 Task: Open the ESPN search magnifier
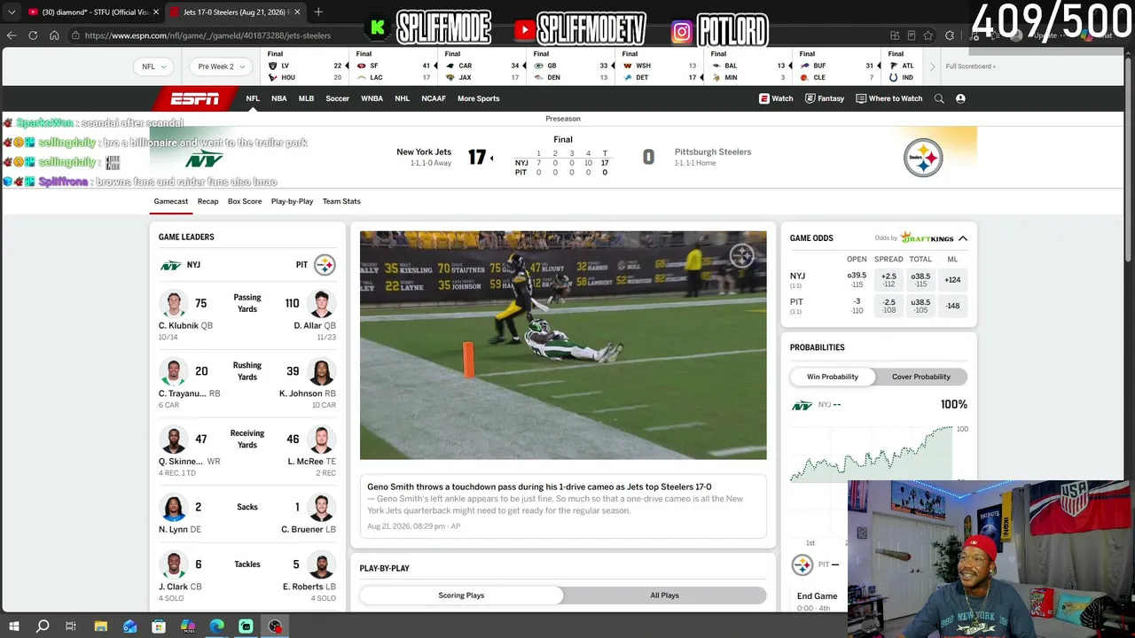tap(939, 98)
